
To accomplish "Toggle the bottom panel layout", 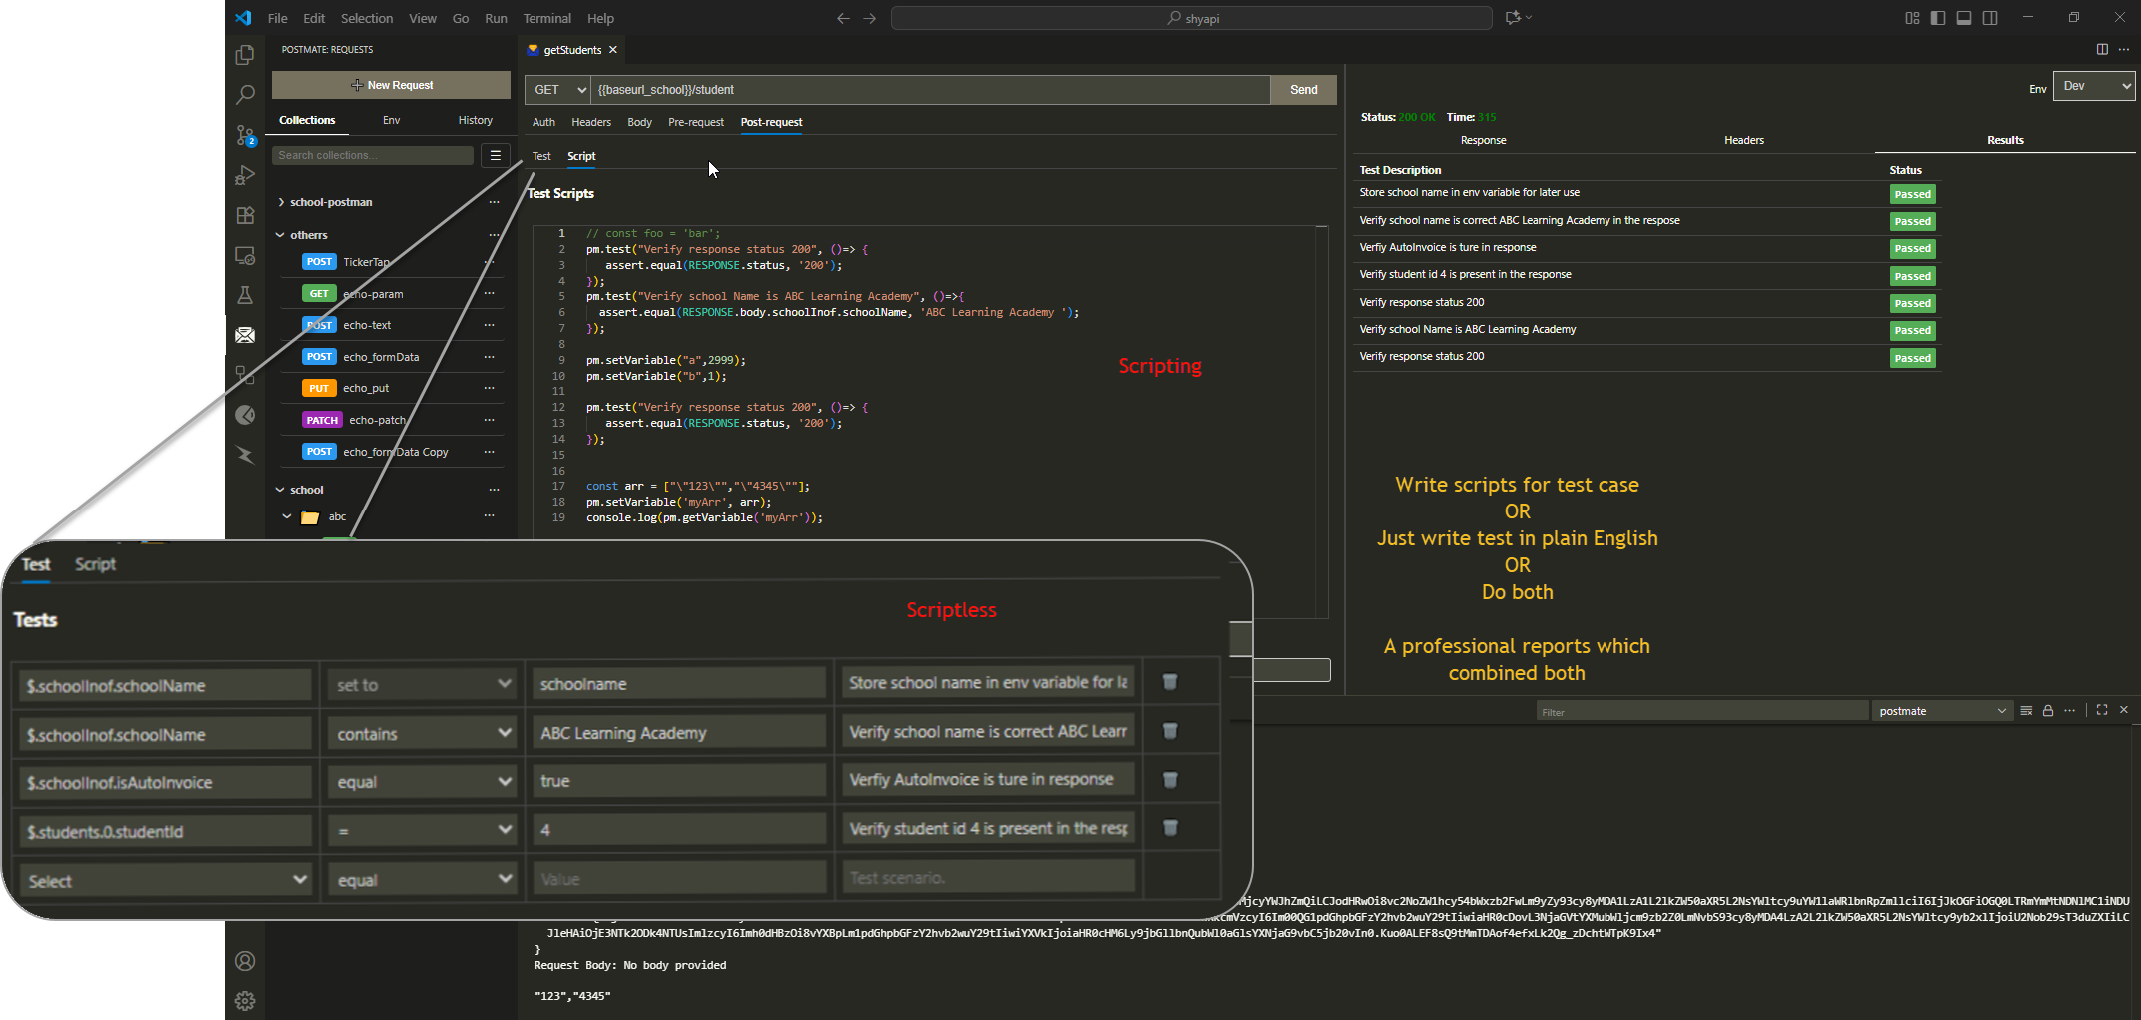I will tap(1964, 18).
